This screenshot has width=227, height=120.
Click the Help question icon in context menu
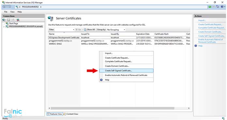pos(101,80)
